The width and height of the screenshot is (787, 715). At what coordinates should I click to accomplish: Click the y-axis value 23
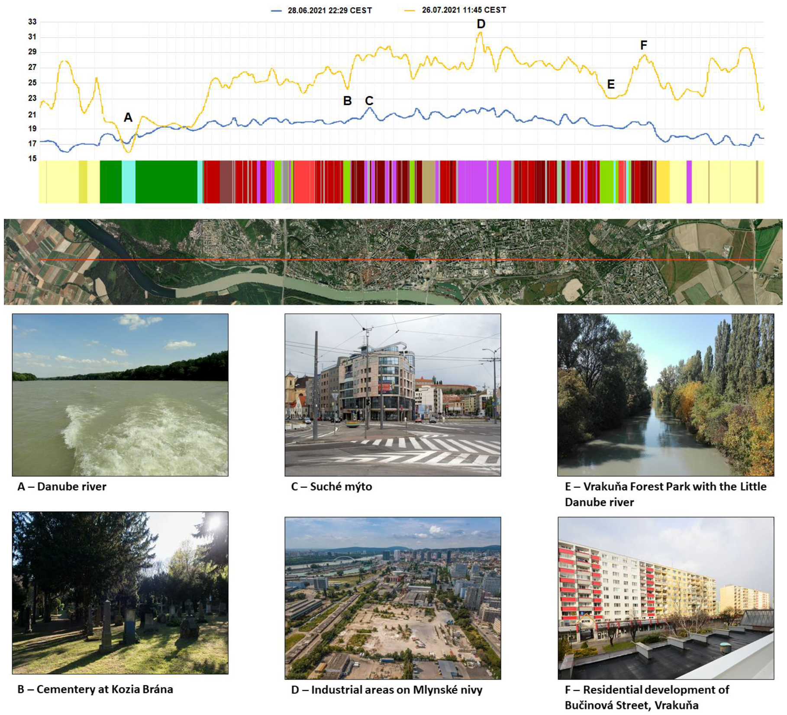click(32, 98)
